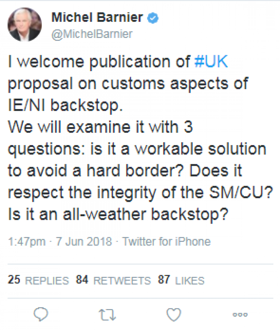
Task: Open the @MichelBarnier handle link
Action: click(92, 34)
